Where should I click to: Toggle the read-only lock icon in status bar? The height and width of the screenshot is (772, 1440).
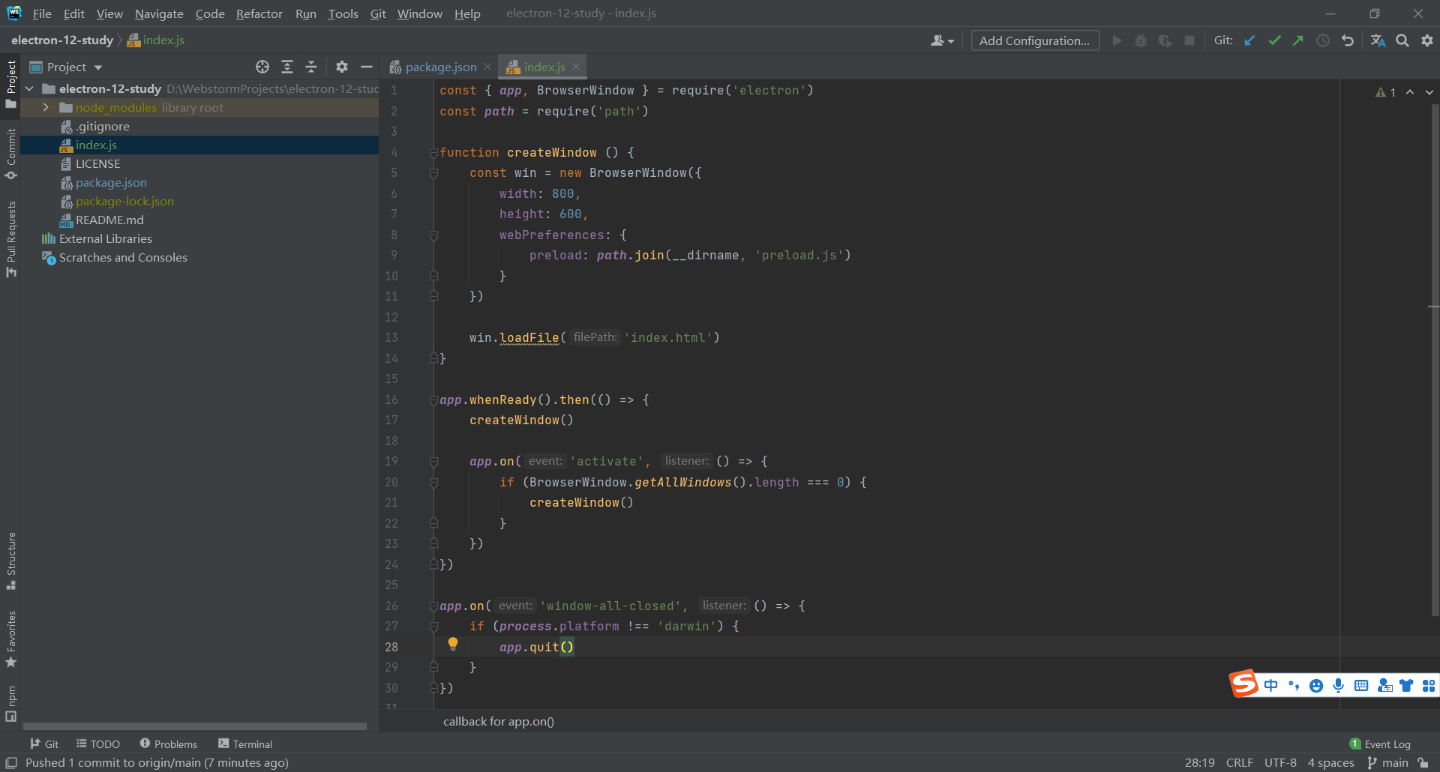coord(1423,763)
